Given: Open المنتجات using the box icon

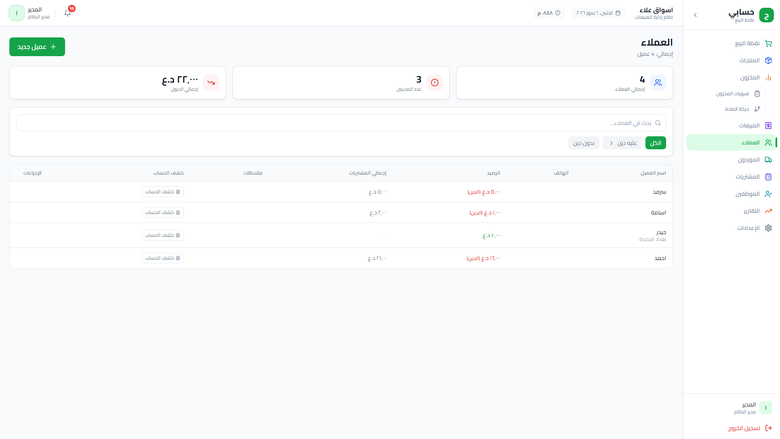Looking at the screenshot, I should 768,60.
